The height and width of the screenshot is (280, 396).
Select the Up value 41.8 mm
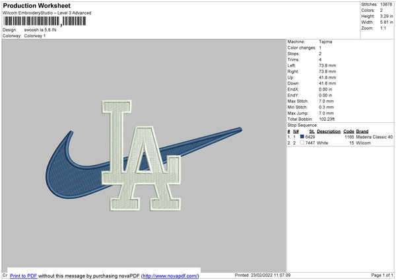[327, 77]
